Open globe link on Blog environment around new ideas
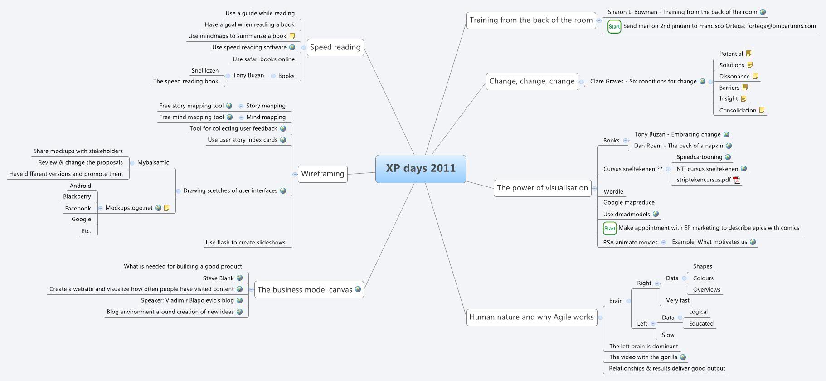Viewport: 826px width, 381px height. click(239, 312)
